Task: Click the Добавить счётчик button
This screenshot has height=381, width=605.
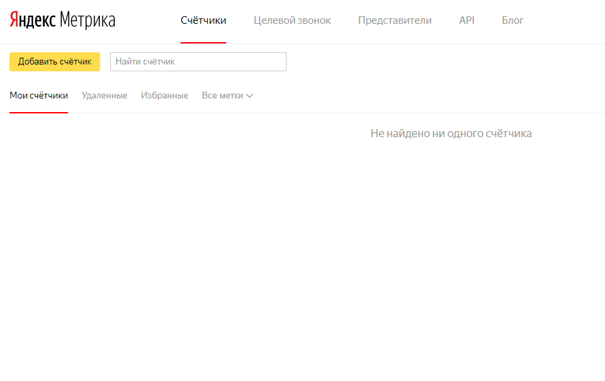Action: pyautogui.click(x=55, y=62)
